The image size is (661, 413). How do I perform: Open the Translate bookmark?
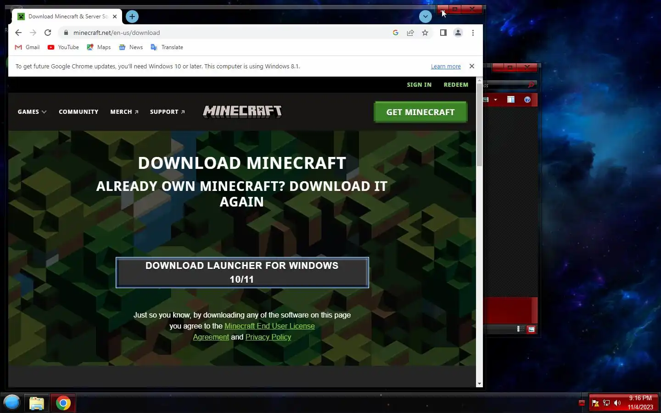167,47
